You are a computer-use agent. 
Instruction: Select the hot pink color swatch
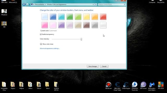click(x=45, y=25)
